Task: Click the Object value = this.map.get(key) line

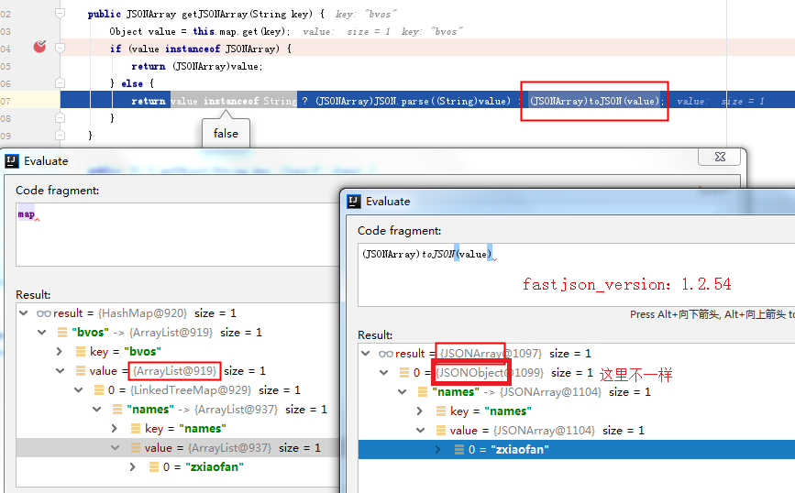Action: 199,31
